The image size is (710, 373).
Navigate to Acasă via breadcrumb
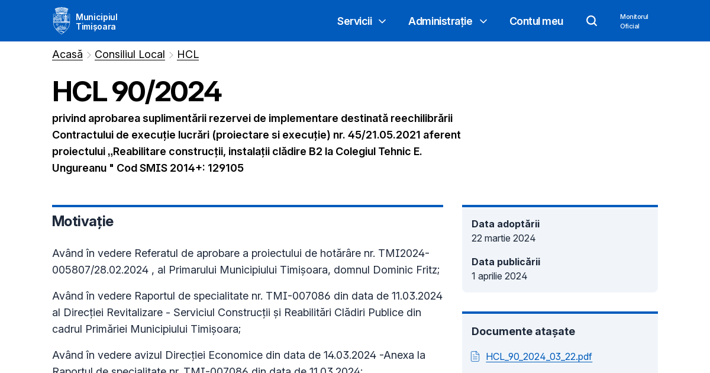pyautogui.click(x=67, y=54)
